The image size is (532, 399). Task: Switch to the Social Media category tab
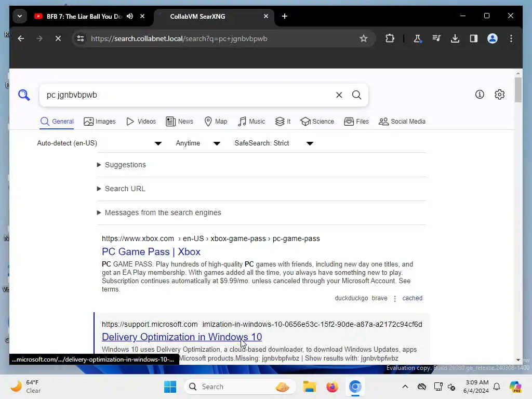402,122
